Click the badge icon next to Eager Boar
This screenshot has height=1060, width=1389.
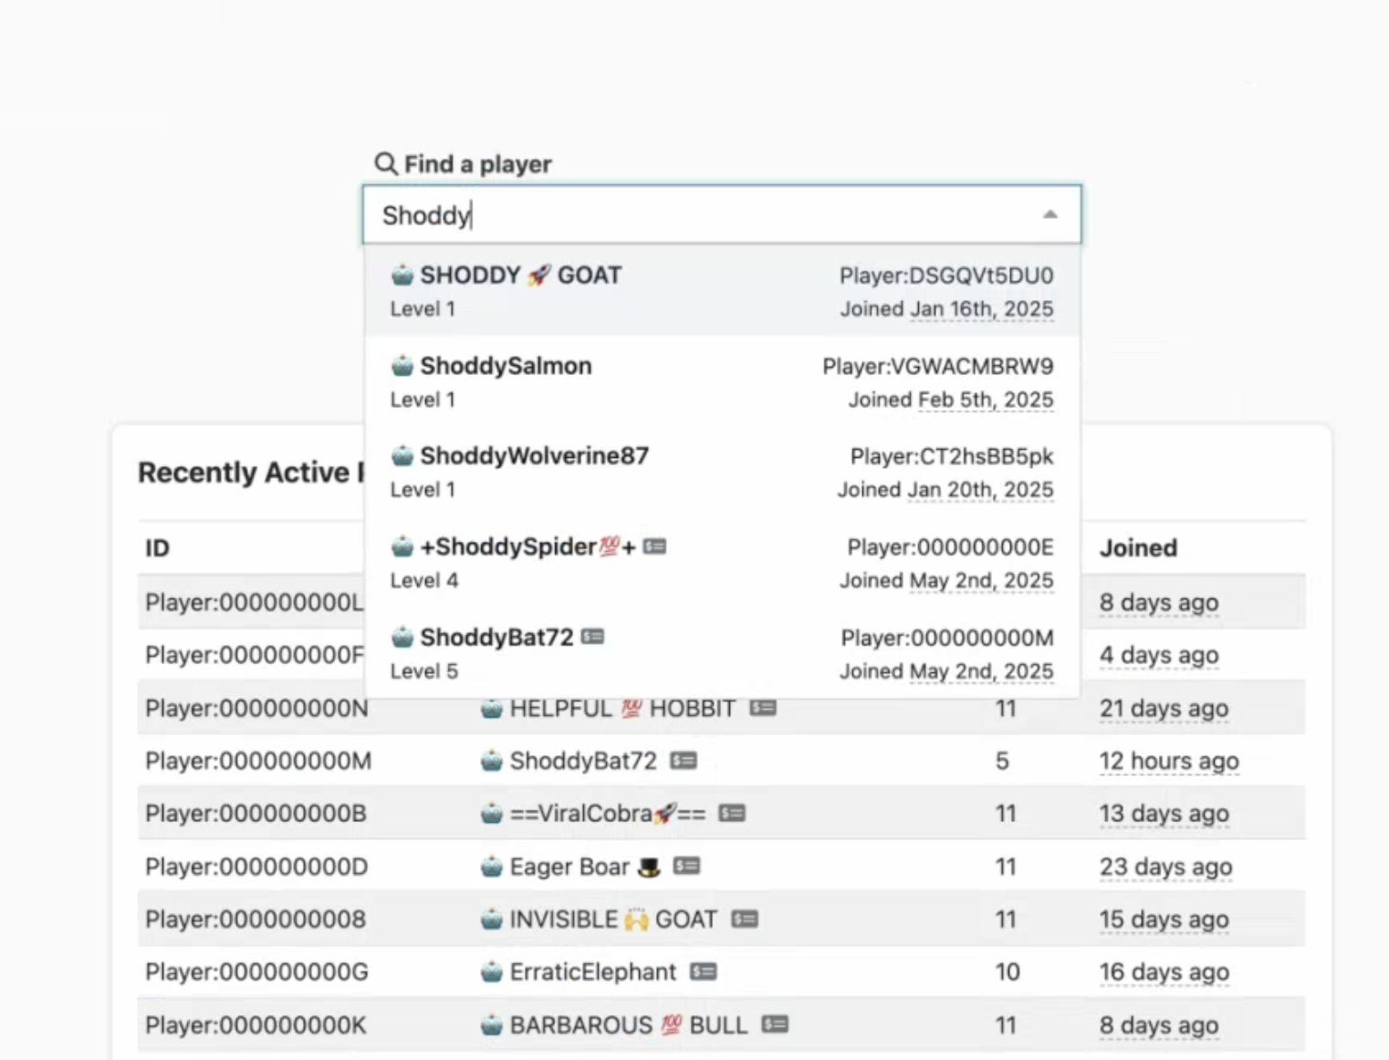point(685,867)
